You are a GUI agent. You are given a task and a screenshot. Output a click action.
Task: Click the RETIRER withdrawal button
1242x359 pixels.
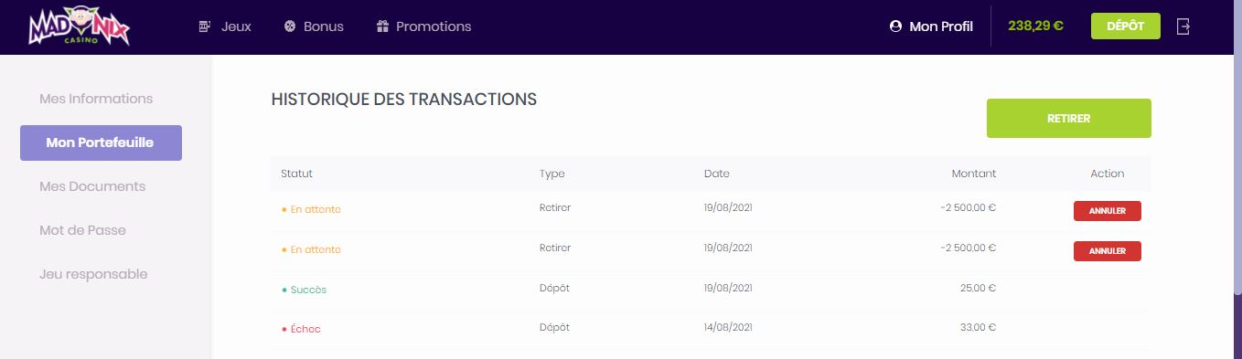click(x=1068, y=119)
